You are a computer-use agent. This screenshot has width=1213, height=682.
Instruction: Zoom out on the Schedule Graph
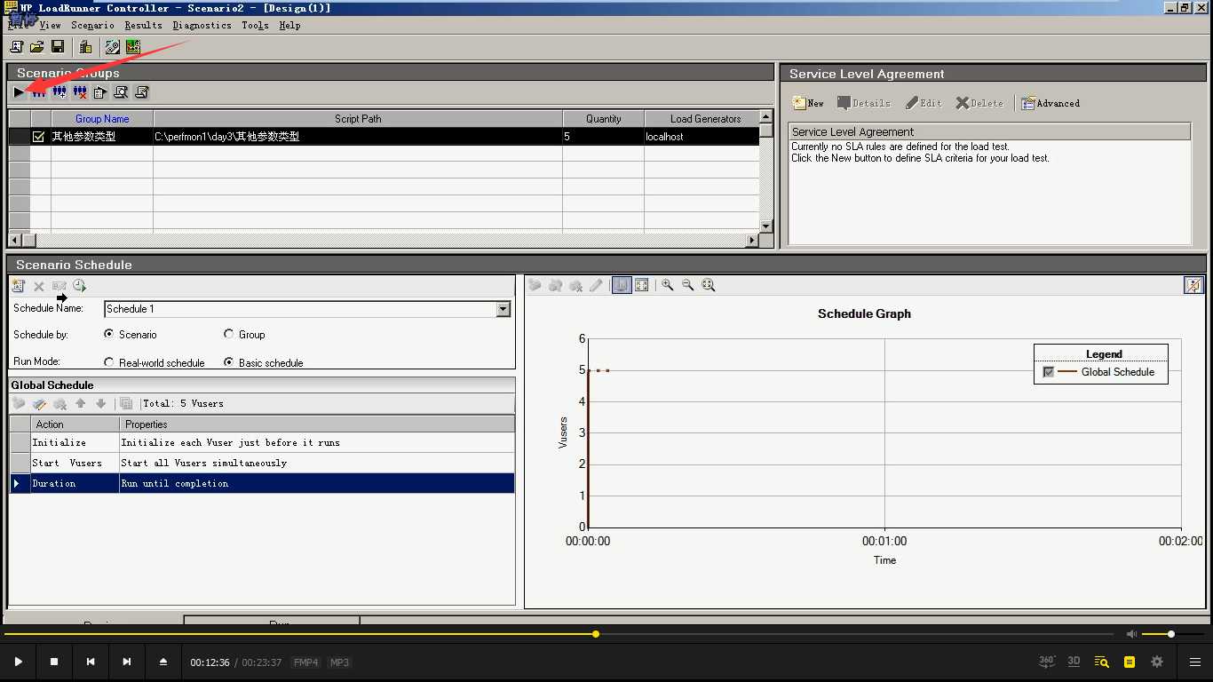[x=687, y=285]
